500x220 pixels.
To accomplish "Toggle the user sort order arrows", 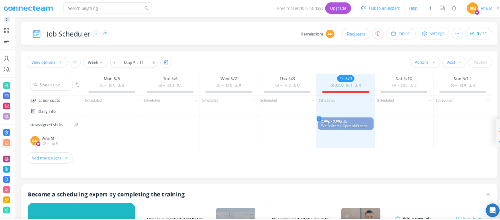I will click(77, 85).
